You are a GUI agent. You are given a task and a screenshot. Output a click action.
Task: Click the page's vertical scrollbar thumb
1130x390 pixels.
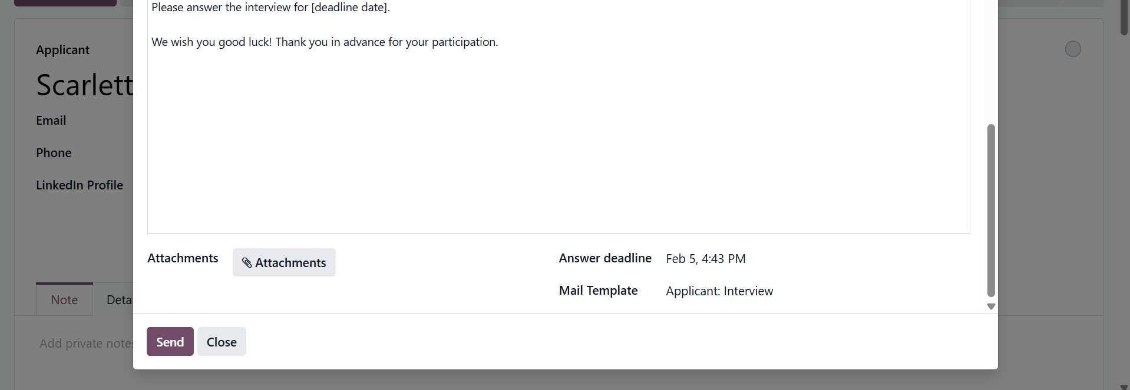click(1124, 18)
